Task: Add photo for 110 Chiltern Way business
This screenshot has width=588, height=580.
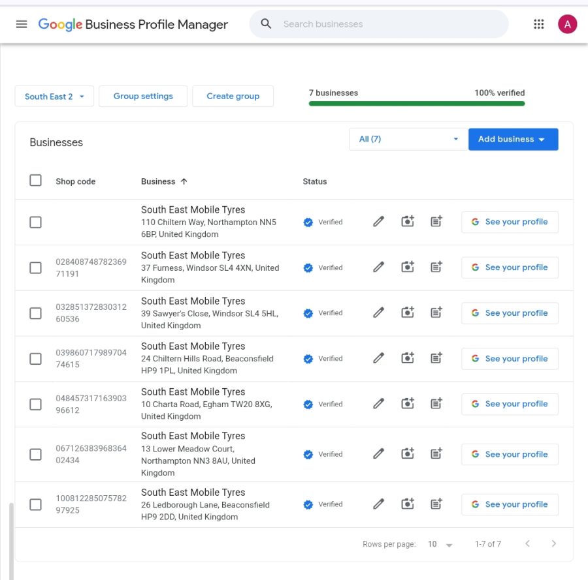Action: pyautogui.click(x=408, y=221)
